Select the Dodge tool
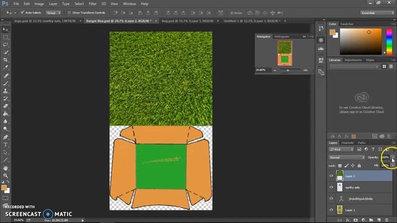The image size is (397, 223). (6, 129)
